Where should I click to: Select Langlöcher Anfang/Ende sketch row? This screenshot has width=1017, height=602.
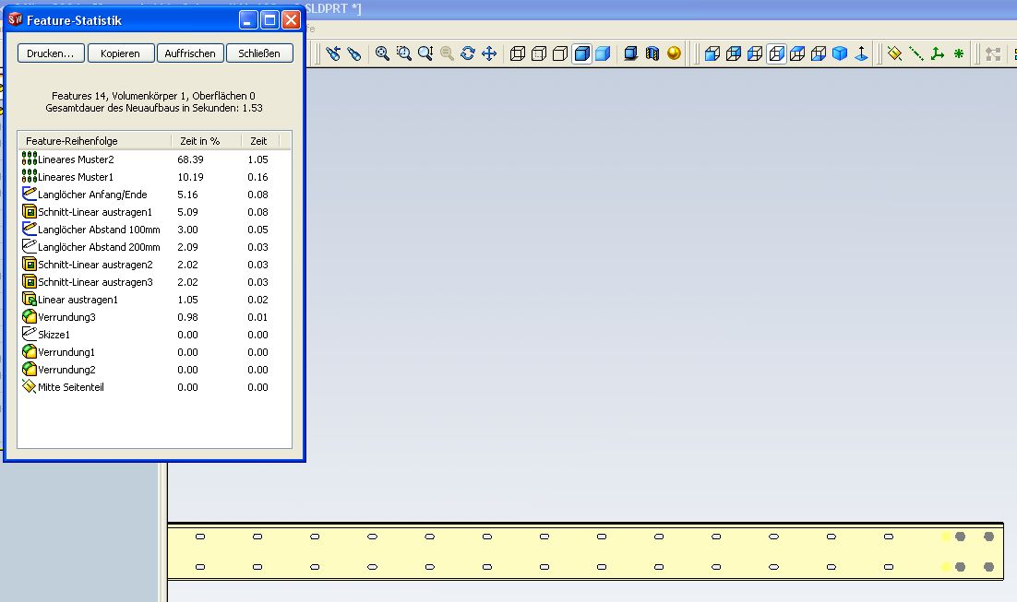pos(154,195)
